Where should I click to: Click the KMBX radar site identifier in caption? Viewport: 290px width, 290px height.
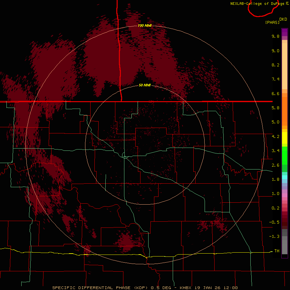pos(186,288)
